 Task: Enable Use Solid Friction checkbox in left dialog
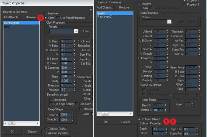pos(81,109)
